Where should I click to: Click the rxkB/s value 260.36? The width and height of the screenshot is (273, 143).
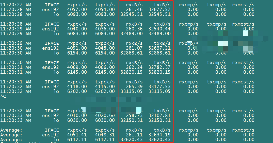[134, 29]
